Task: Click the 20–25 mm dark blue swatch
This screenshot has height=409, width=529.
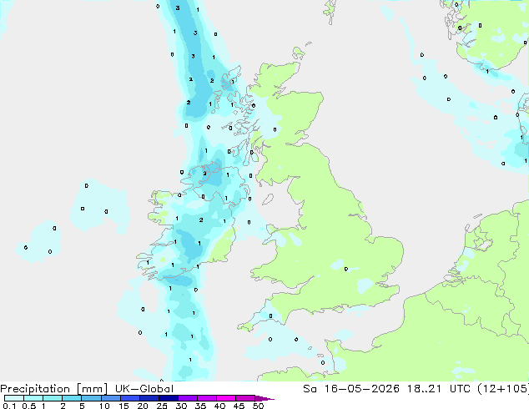Action: [x=149, y=398]
